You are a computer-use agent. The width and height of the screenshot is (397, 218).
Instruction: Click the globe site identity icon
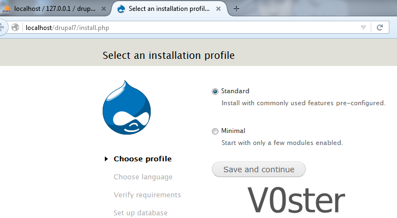point(15,27)
